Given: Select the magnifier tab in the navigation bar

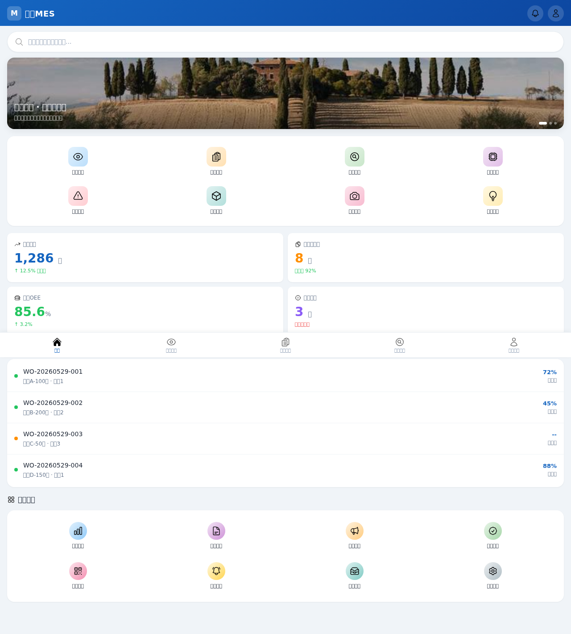Looking at the screenshot, I should point(400,345).
